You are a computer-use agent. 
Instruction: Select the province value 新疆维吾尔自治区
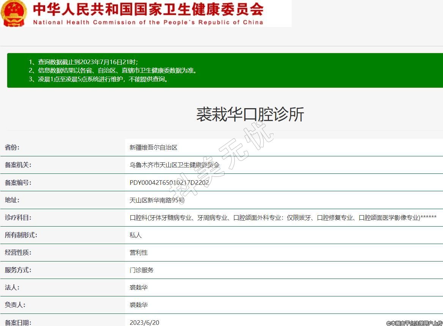coord(154,148)
